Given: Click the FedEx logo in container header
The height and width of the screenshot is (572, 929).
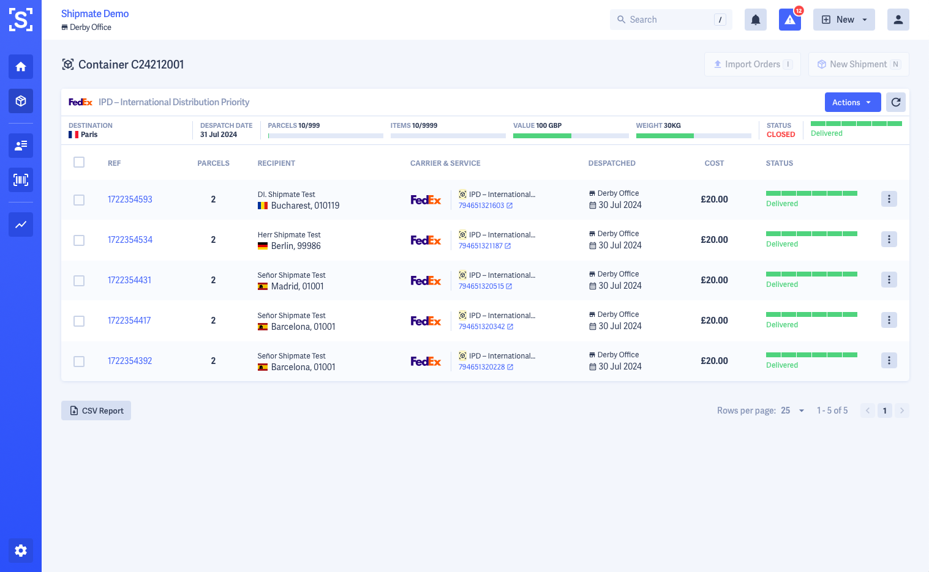Looking at the screenshot, I should click(x=80, y=102).
